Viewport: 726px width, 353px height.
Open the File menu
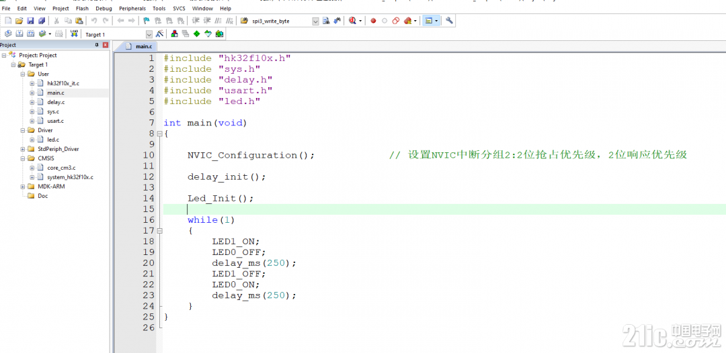pyautogui.click(x=7, y=8)
